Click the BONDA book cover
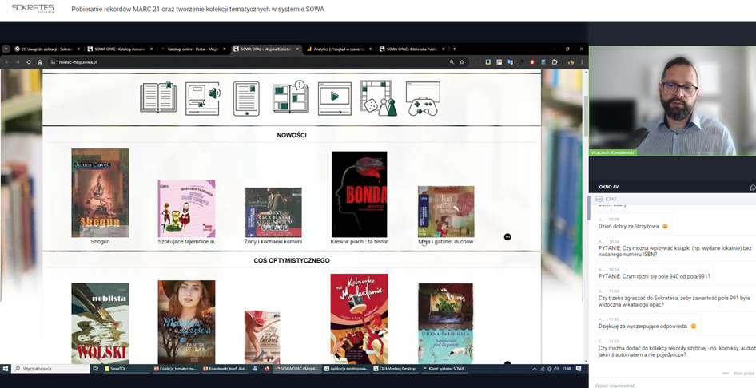 359,194
